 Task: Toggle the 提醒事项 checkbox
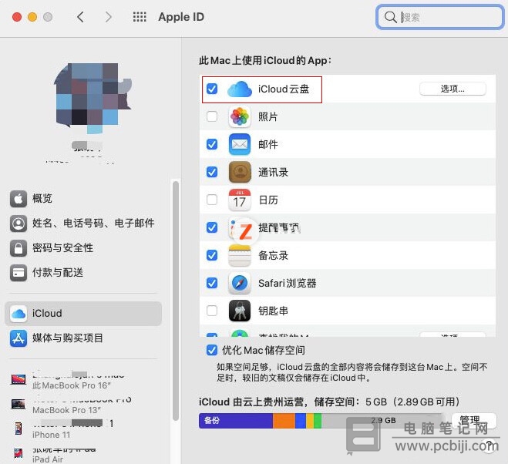click(x=212, y=227)
